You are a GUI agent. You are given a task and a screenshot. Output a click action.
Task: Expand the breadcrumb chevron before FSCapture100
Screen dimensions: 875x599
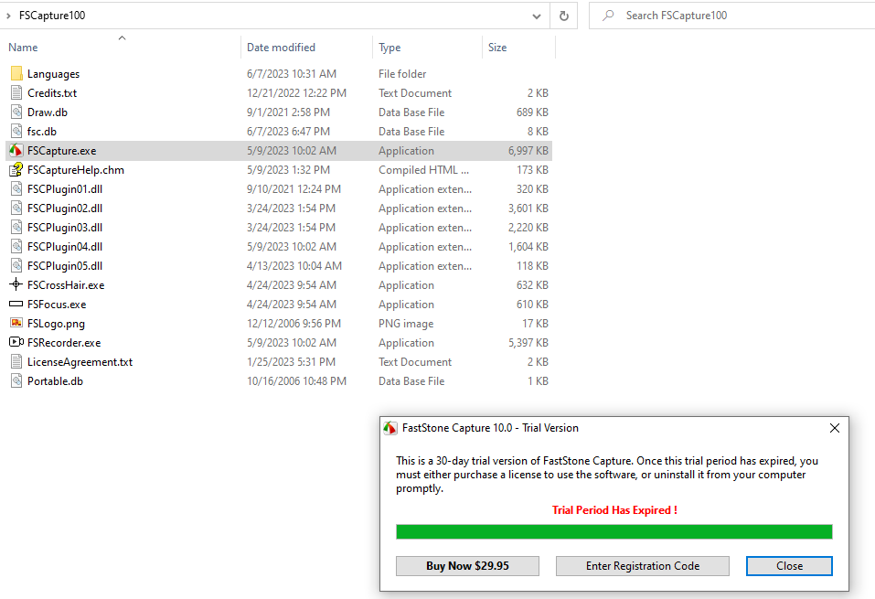[x=8, y=16]
